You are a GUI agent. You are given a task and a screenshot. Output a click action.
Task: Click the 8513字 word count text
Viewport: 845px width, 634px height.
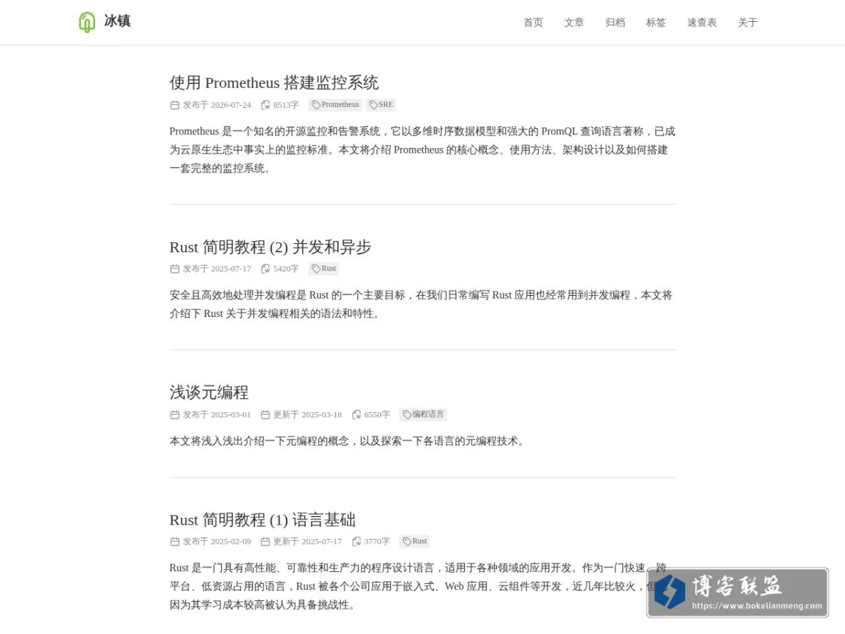click(x=286, y=105)
